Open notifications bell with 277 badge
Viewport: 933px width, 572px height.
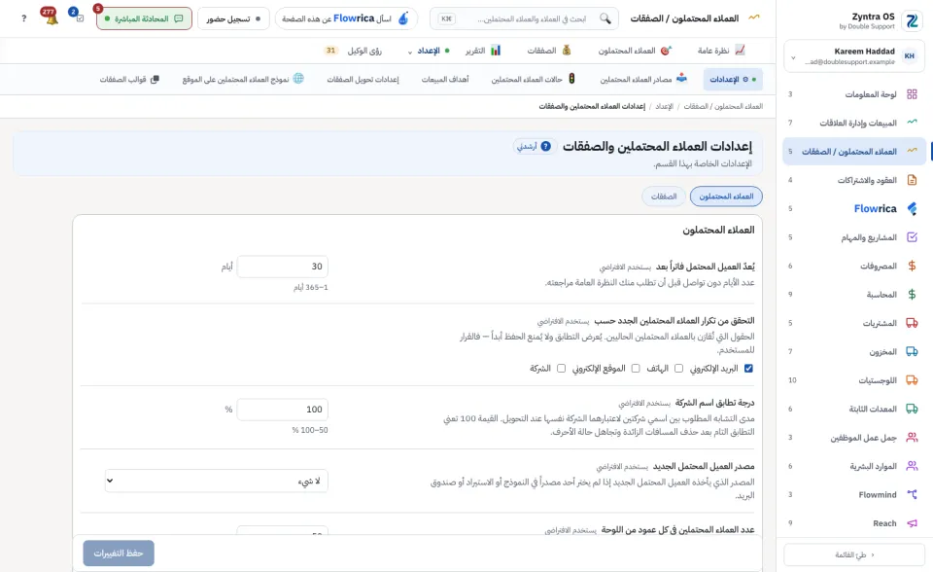pyautogui.click(x=52, y=17)
